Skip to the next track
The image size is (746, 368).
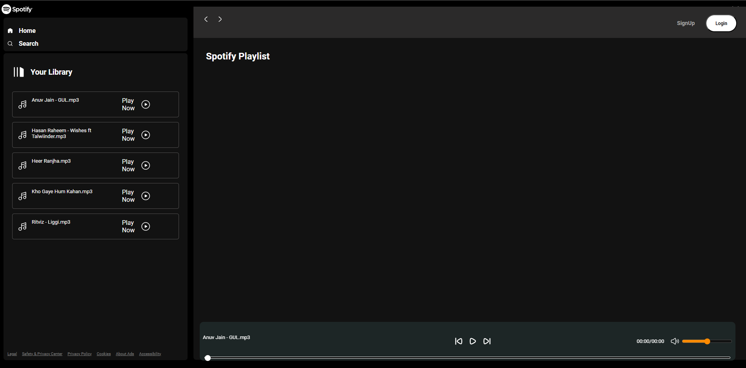pyautogui.click(x=487, y=341)
